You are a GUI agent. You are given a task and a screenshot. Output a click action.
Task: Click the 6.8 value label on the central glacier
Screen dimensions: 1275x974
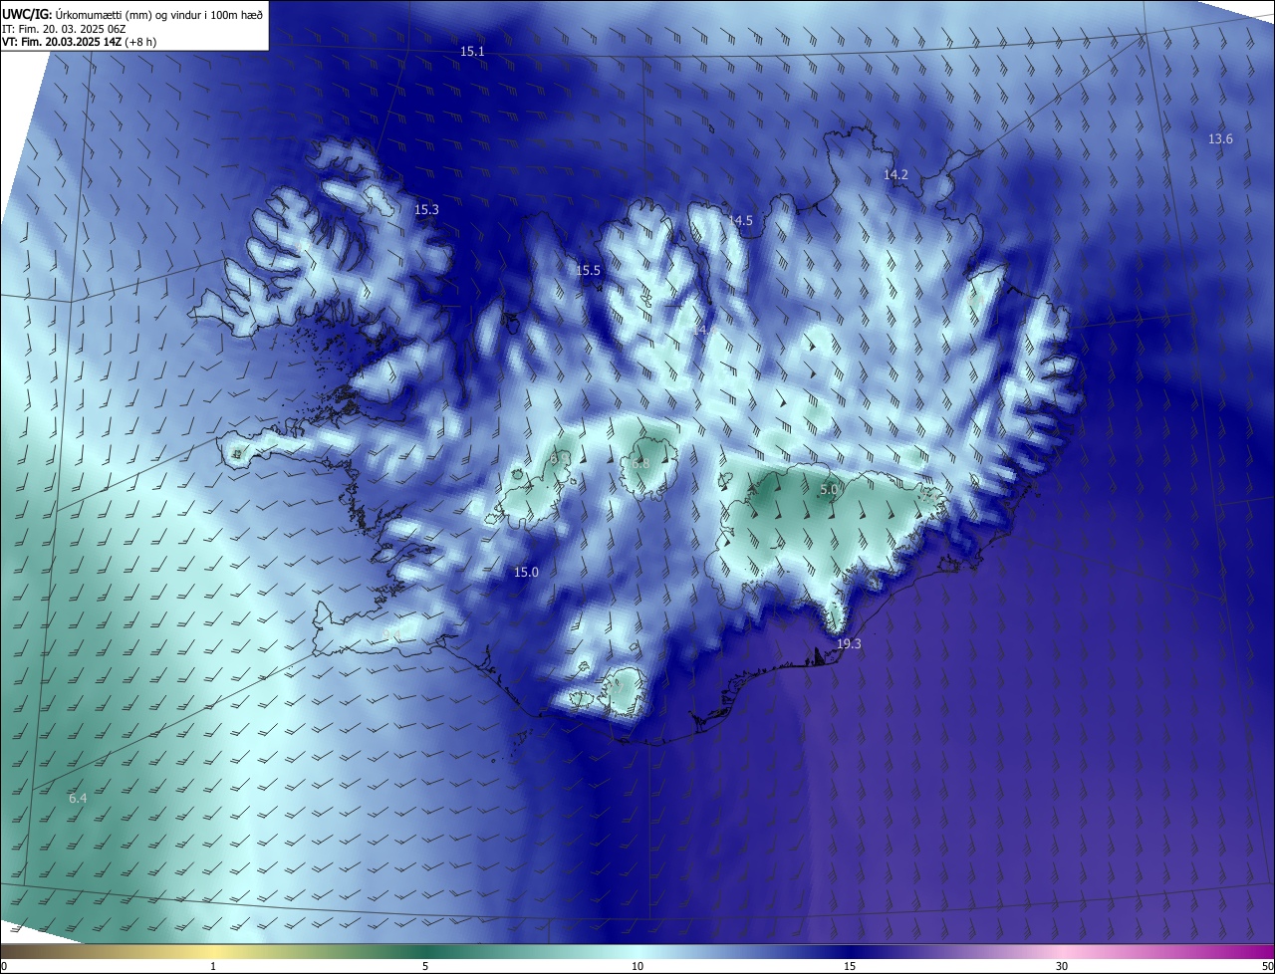click(639, 464)
